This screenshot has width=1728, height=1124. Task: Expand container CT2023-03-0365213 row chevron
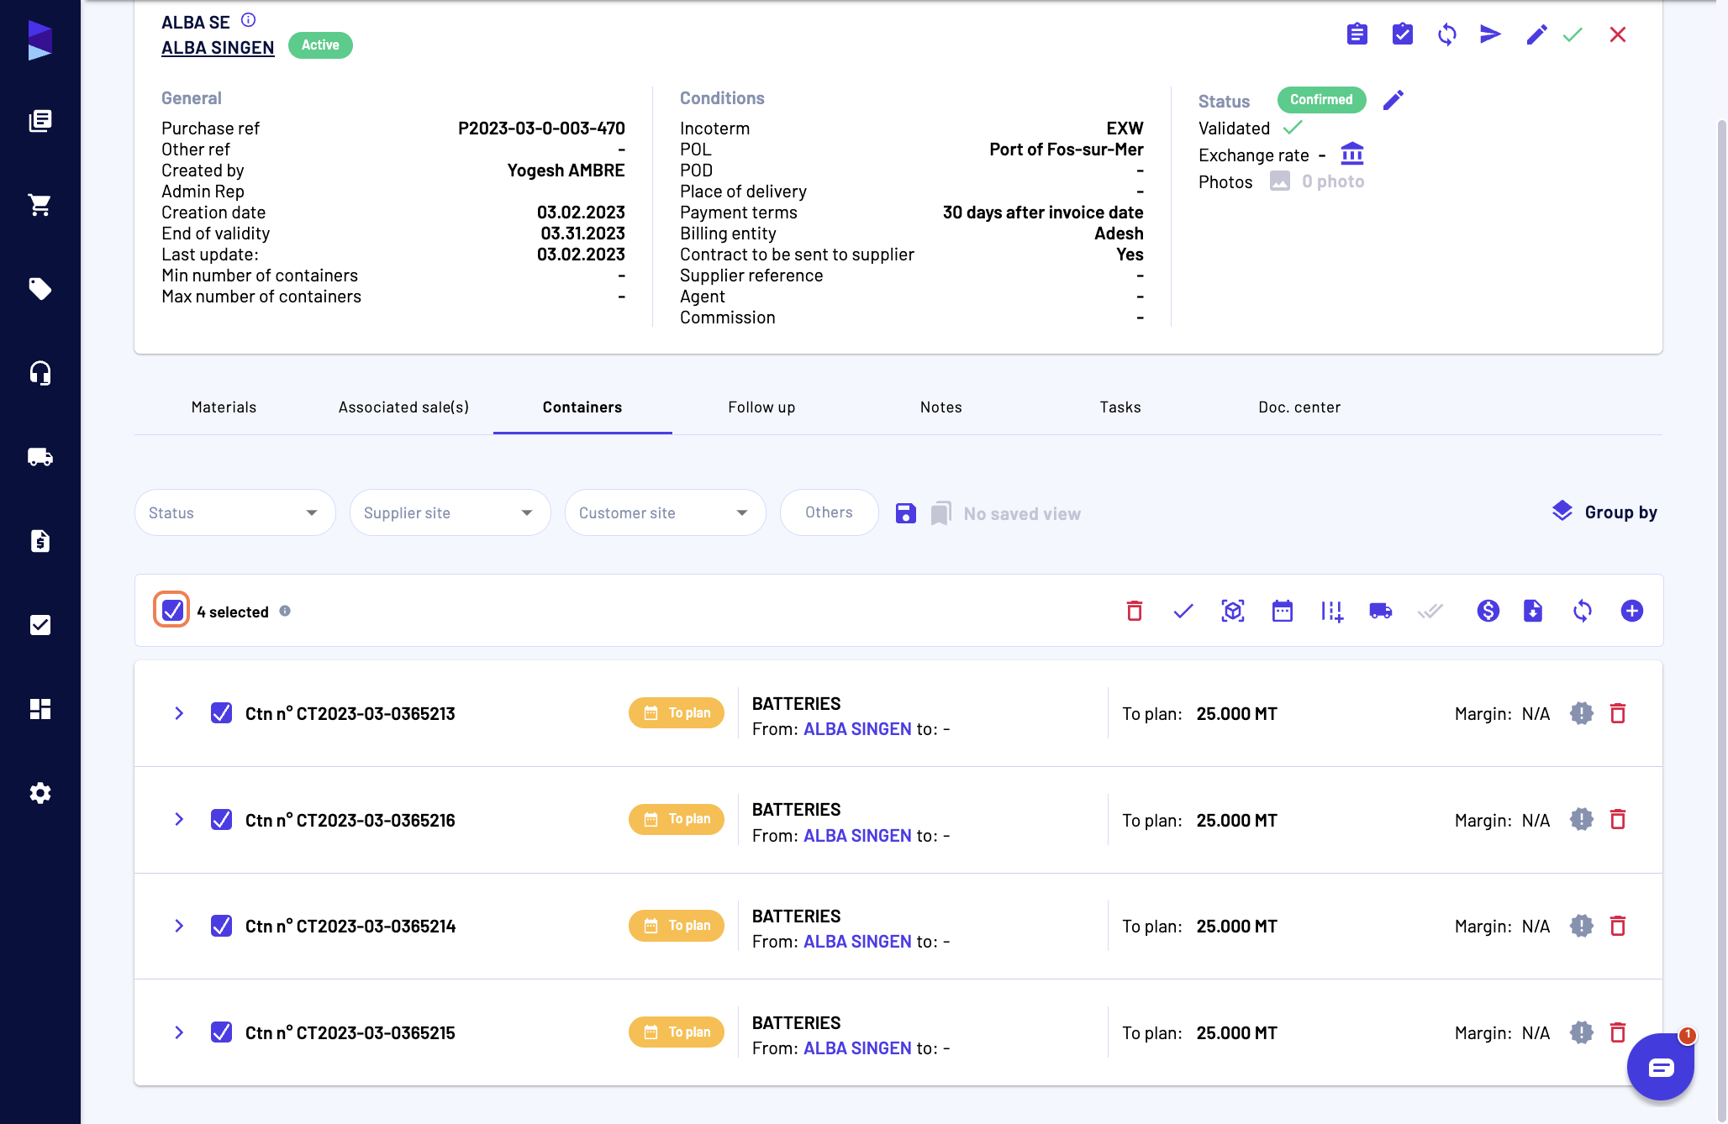tap(178, 713)
